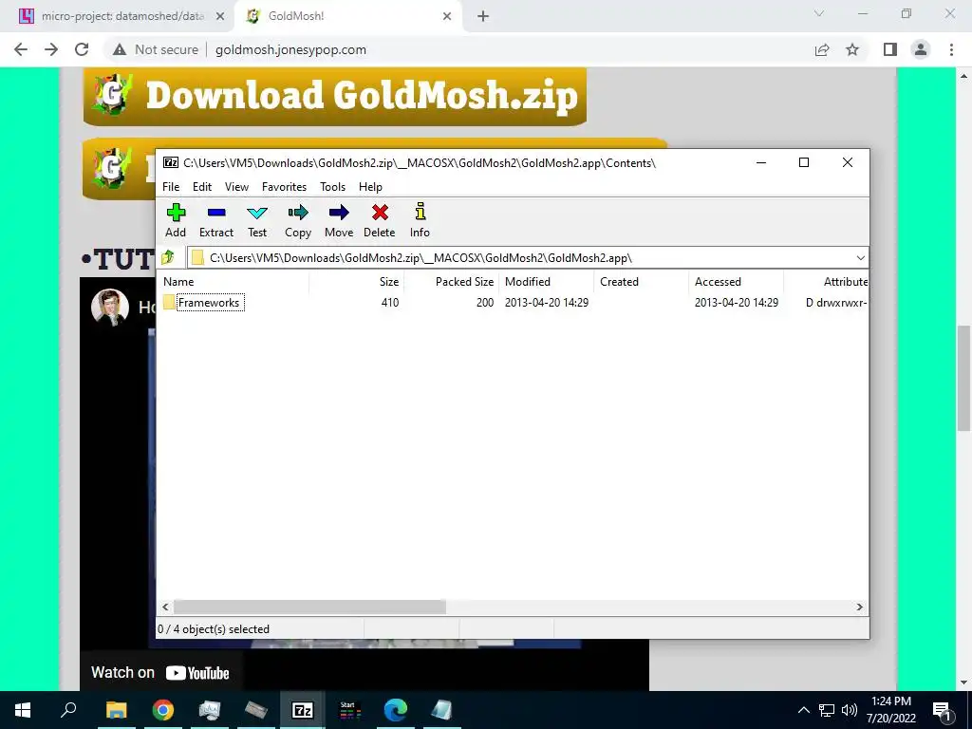Close the GoldMosh! browser tab
The height and width of the screenshot is (729, 972).
(447, 16)
